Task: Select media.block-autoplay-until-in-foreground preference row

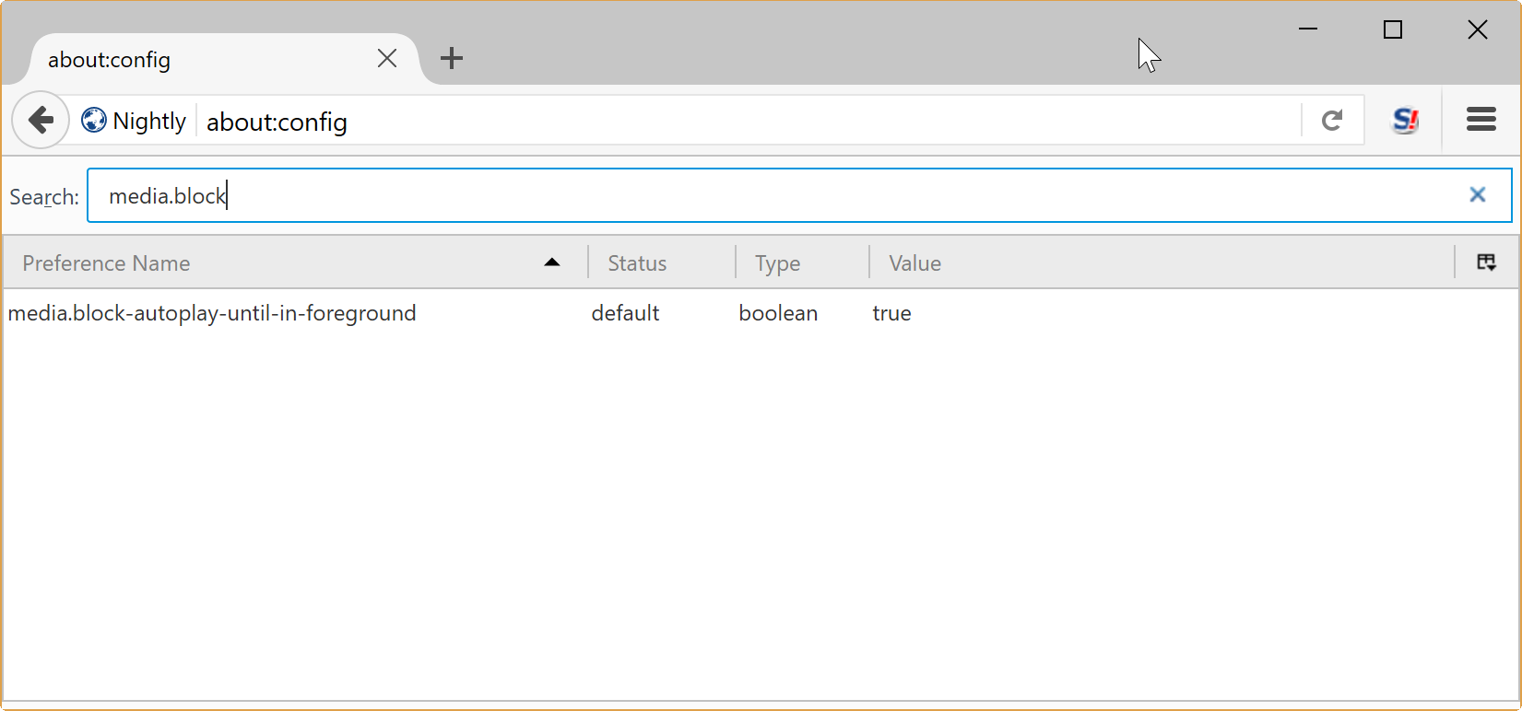Action: [x=761, y=313]
